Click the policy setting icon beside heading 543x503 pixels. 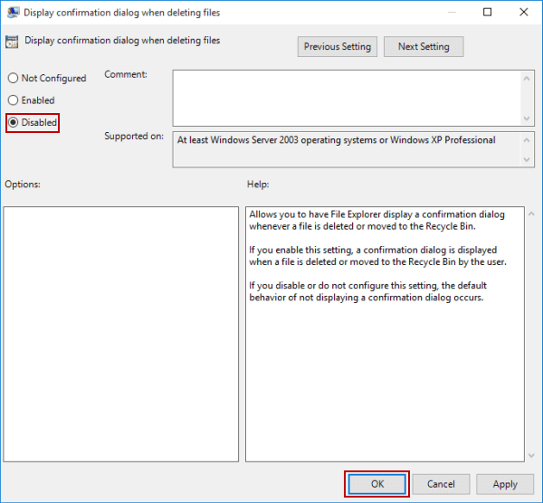pos(12,42)
